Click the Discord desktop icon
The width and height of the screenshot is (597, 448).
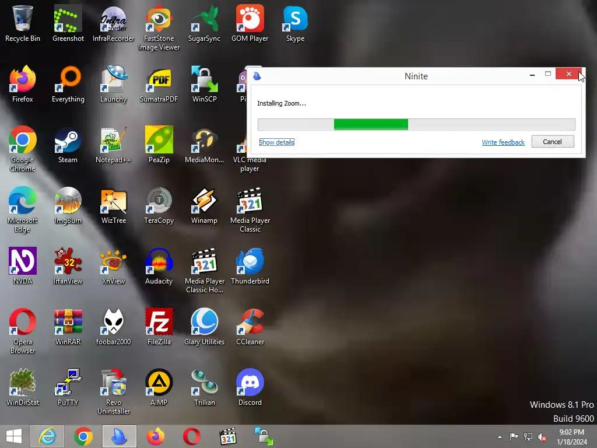tap(250, 387)
